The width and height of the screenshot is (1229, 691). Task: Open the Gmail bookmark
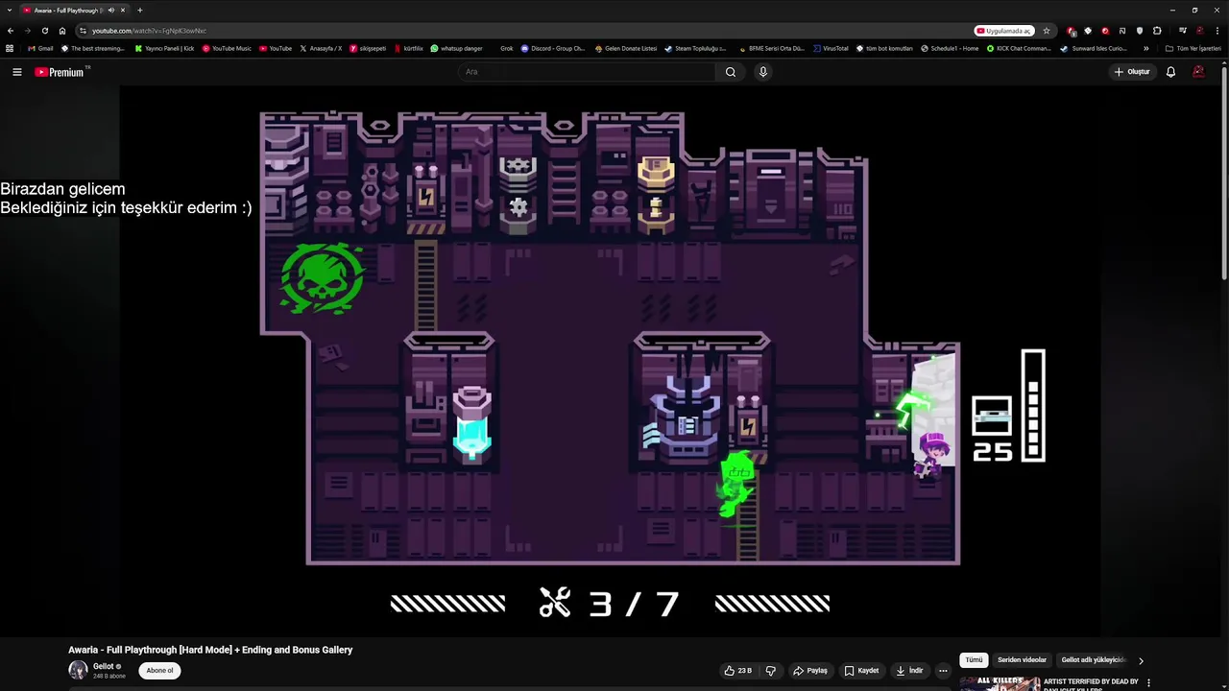pyautogui.click(x=40, y=48)
